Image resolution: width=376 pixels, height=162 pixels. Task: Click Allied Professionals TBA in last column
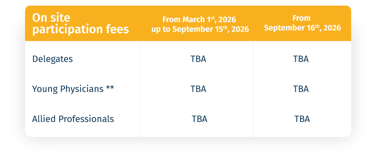tap(302, 119)
